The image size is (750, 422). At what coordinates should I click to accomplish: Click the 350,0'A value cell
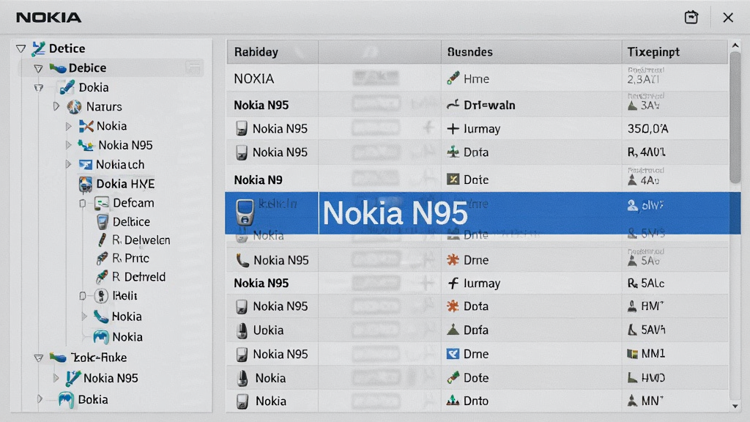[x=647, y=129]
